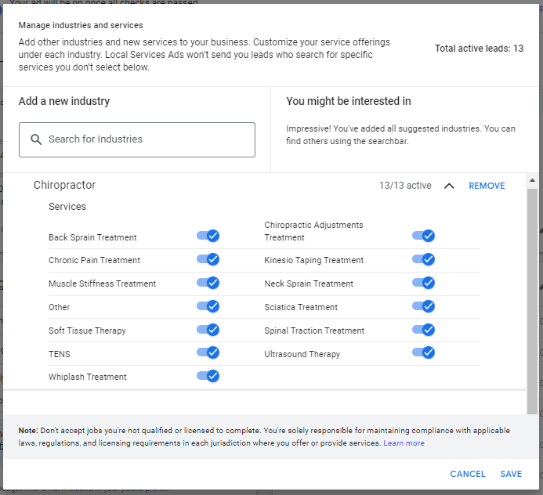The height and width of the screenshot is (495, 543).
Task: Remove the Chiropractor industry
Action: 487,186
